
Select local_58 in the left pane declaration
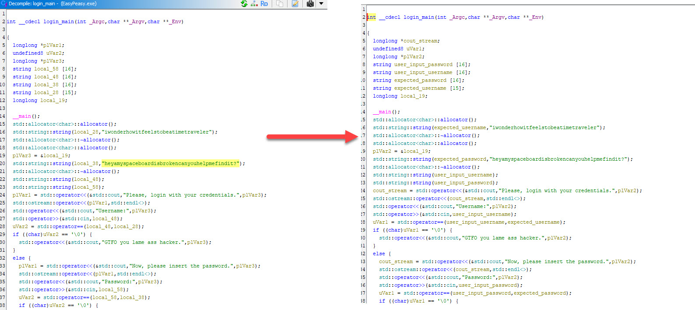(46, 69)
